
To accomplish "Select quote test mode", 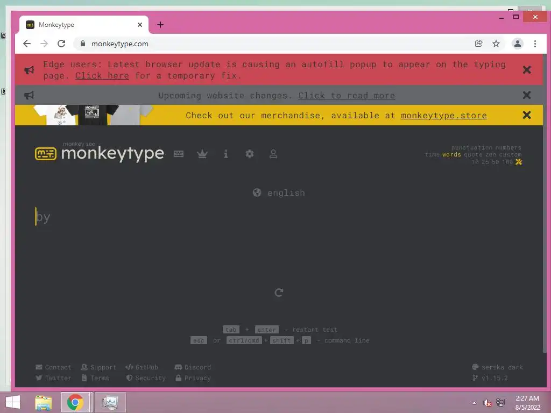I will click(473, 154).
